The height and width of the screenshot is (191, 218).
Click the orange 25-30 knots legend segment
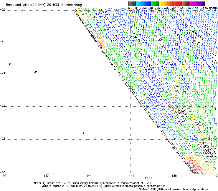click(x=170, y=4)
